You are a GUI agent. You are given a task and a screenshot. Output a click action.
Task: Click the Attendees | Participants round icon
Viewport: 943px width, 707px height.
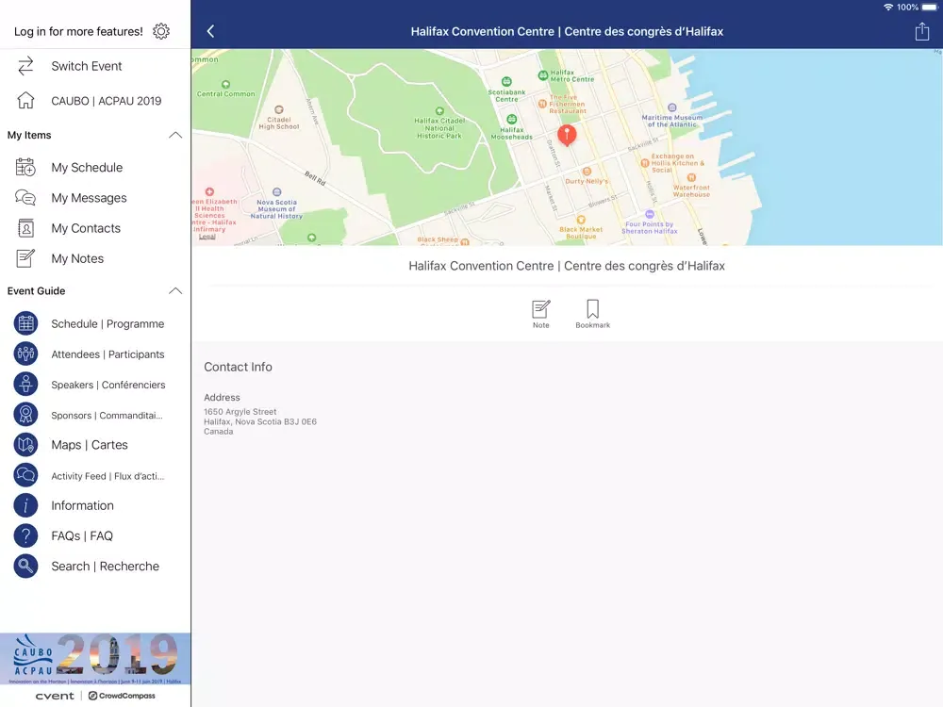coord(25,354)
